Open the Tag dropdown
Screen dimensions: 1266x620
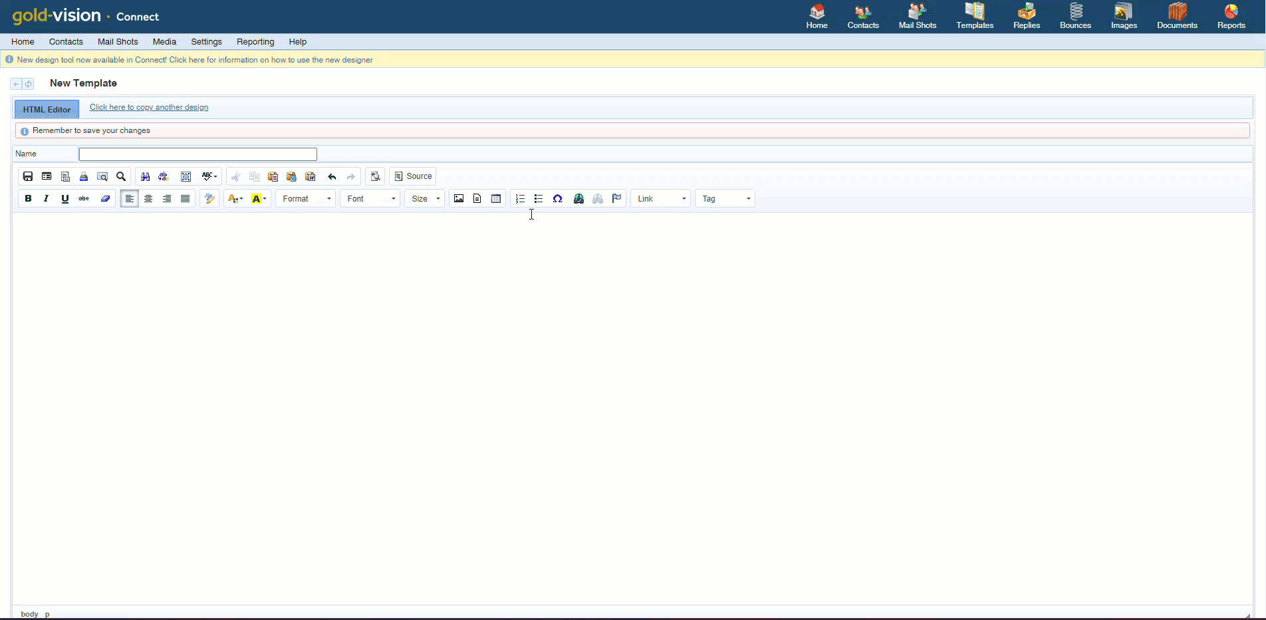[725, 198]
